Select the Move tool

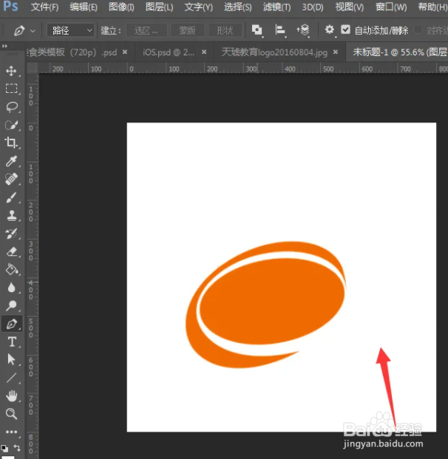11,71
